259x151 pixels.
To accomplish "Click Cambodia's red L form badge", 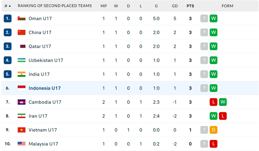I will (214, 102).
